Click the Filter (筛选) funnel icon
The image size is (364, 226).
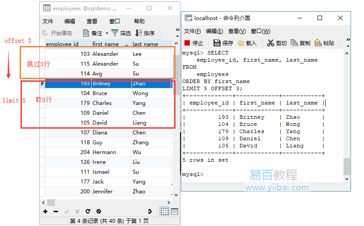(114, 33)
